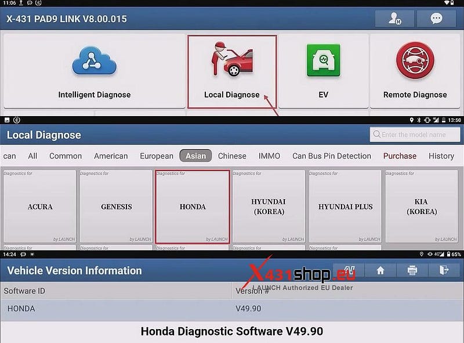Screen dimensions: 464x343
Task: Switch to the Common tab
Action: pos(66,156)
